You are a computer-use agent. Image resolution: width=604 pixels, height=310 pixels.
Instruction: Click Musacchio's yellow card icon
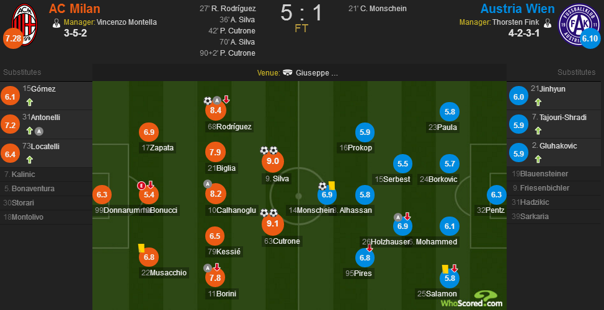pos(141,248)
